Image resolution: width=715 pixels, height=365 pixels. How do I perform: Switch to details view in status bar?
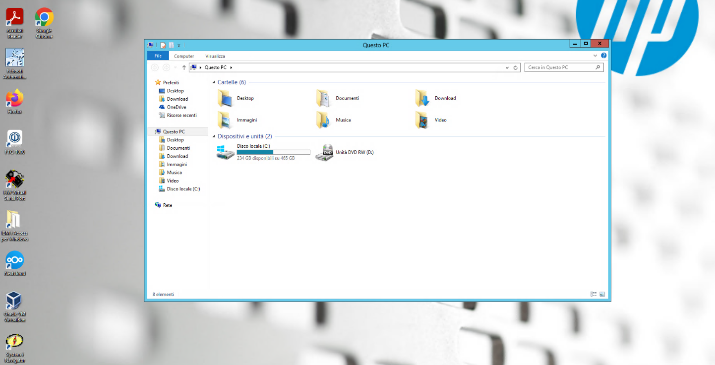click(594, 294)
